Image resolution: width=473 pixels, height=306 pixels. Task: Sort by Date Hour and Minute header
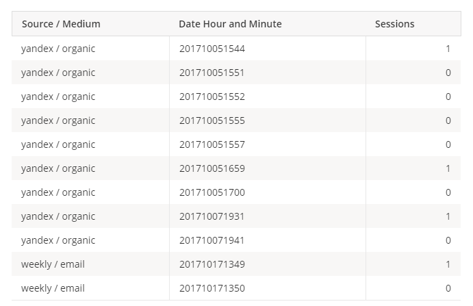(230, 24)
